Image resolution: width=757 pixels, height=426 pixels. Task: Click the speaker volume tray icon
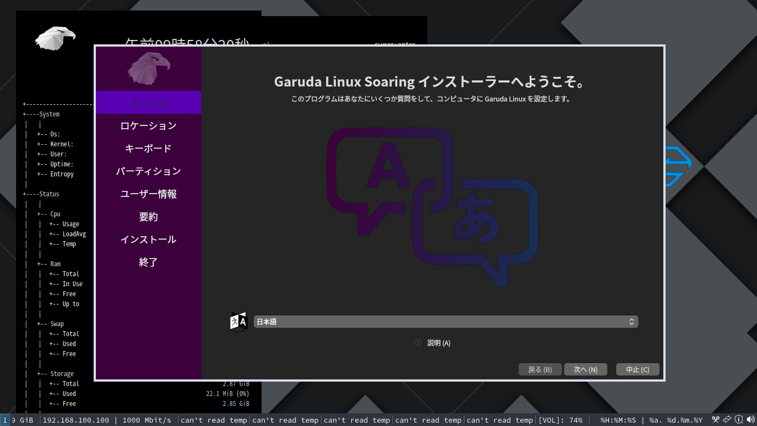pos(750,420)
